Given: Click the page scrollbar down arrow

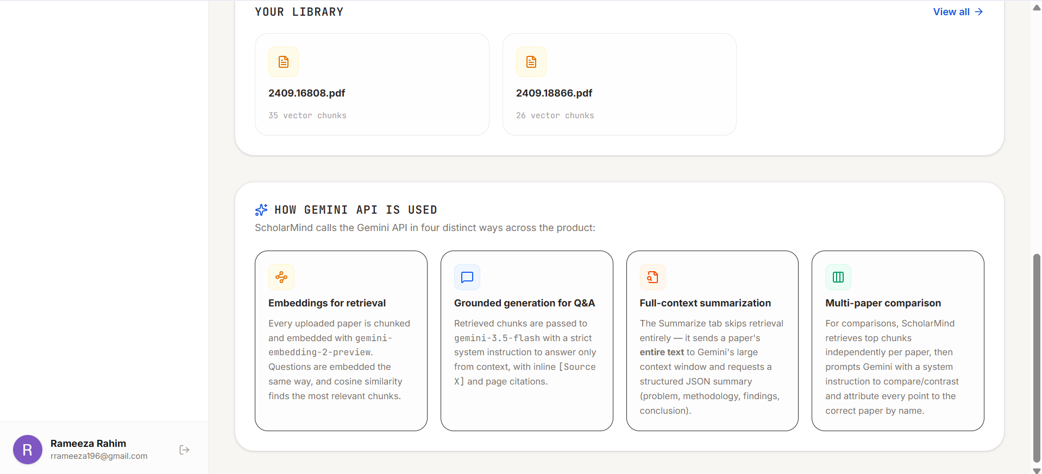Looking at the screenshot, I should (x=1037, y=471).
